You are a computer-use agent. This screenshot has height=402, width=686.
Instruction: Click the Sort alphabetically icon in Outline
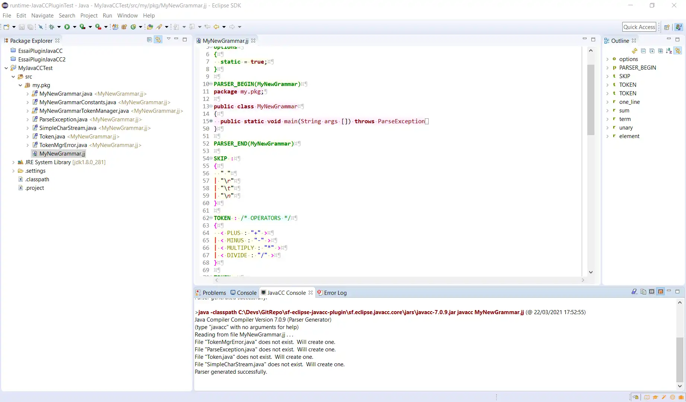point(669,51)
